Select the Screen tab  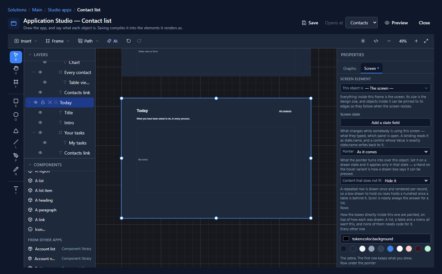click(x=372, y=68)
